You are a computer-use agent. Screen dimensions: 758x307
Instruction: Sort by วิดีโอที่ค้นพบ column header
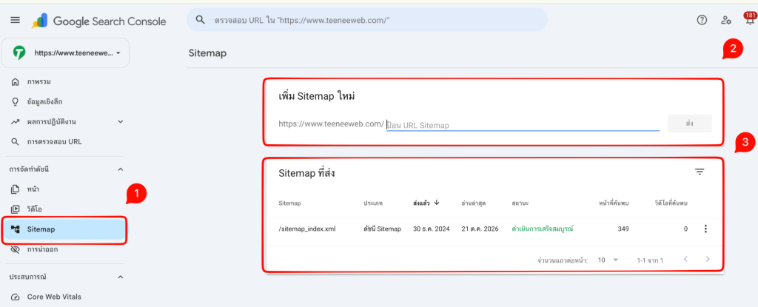coord(671,203)
